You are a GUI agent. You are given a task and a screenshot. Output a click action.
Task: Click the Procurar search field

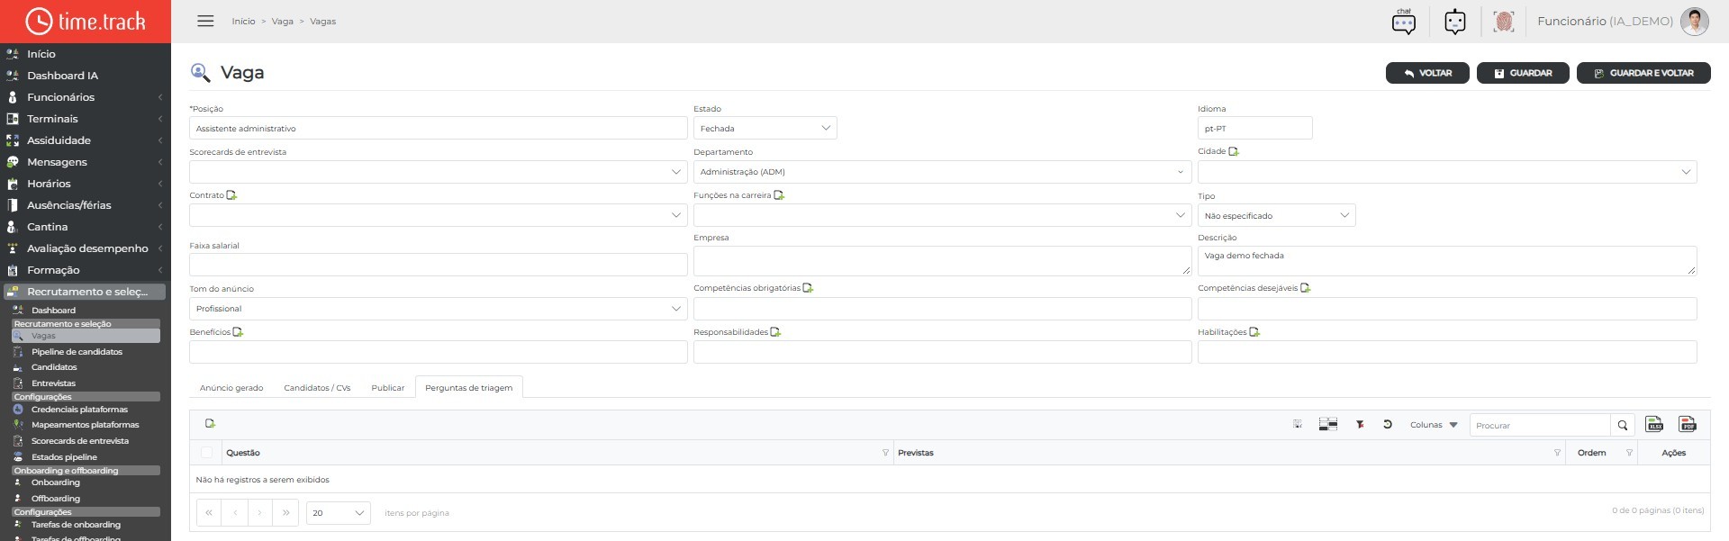1540,425
